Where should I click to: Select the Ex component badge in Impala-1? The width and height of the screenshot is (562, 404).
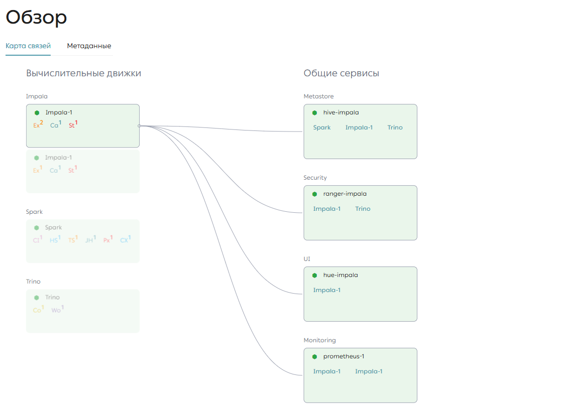click(38, 124)
